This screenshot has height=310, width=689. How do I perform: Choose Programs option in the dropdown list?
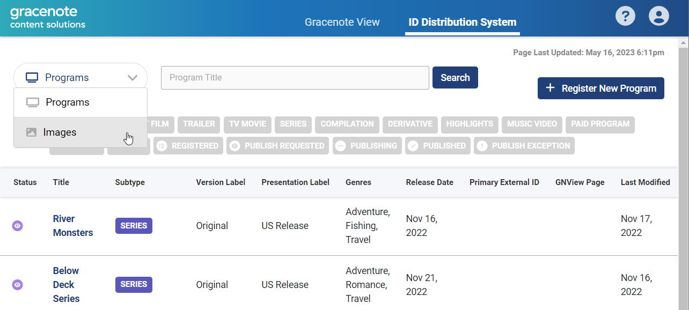point(67,102)
